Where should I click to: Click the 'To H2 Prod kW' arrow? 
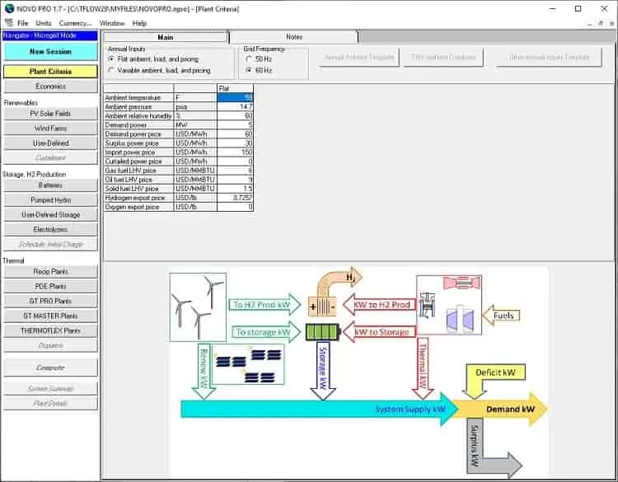(x=265, y=305)
